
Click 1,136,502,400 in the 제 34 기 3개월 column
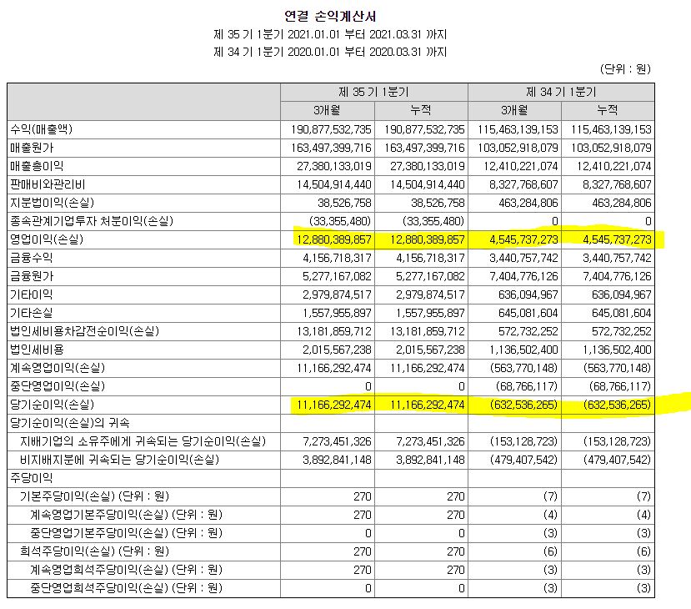523,350
